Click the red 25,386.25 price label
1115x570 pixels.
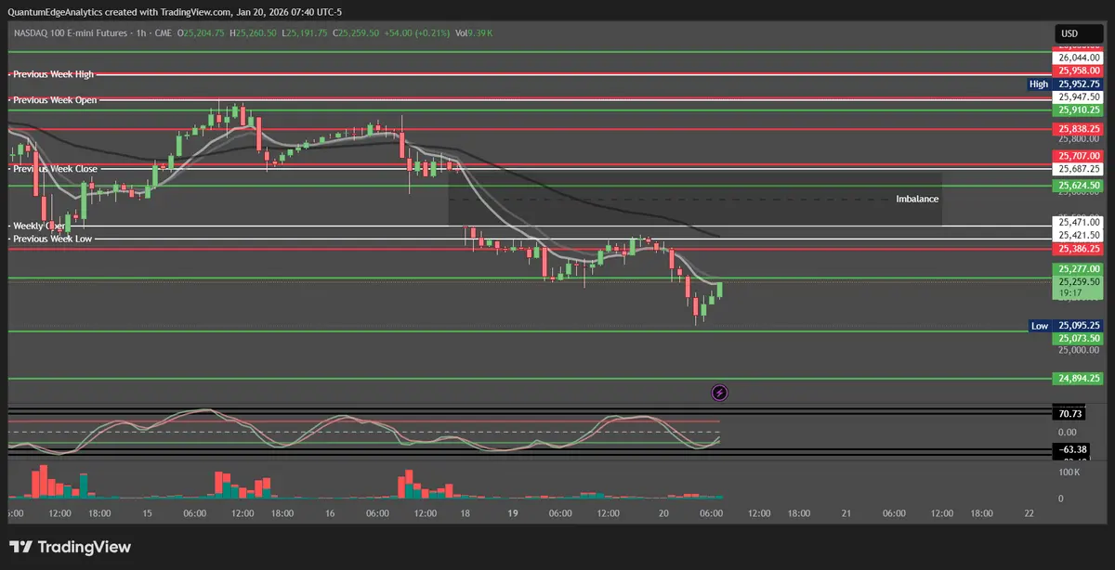coord(1078,250)
